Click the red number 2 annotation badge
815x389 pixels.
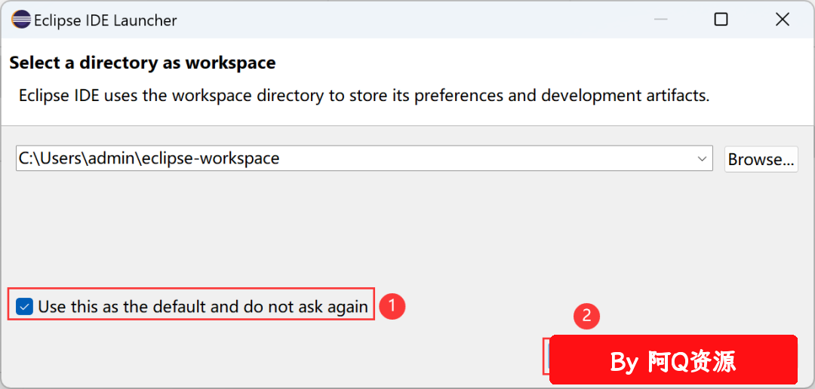[586, 317]
